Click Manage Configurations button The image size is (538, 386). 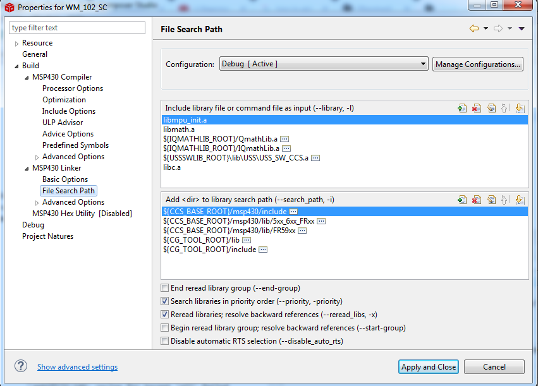(x=477, y=64)
